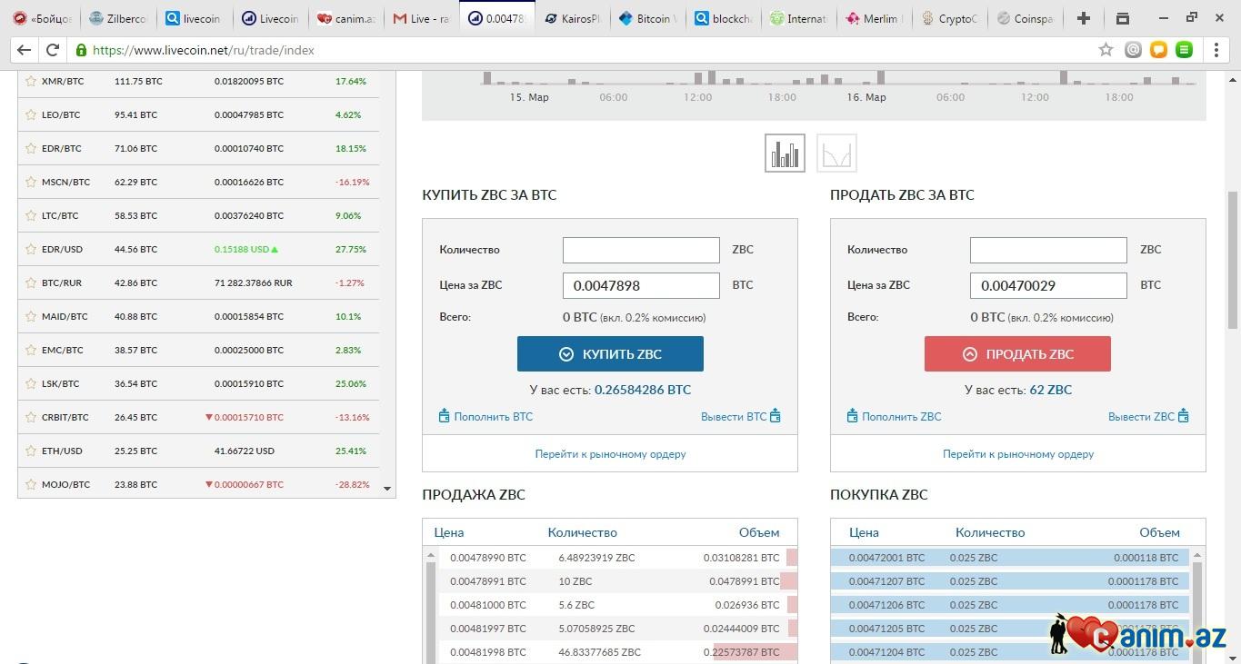Focus the buy Количество input field

tap(640, 250)
